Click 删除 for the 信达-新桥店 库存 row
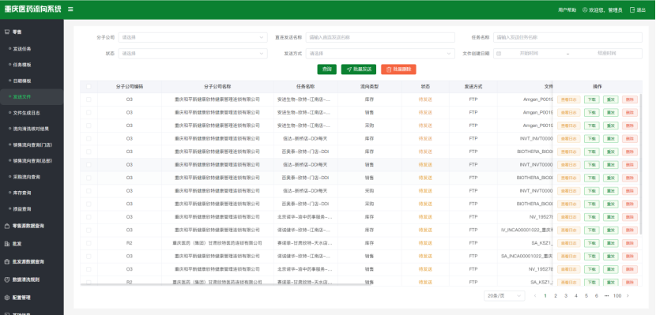The height and width of the screenshot is (315, 656). tap(630, 138)
